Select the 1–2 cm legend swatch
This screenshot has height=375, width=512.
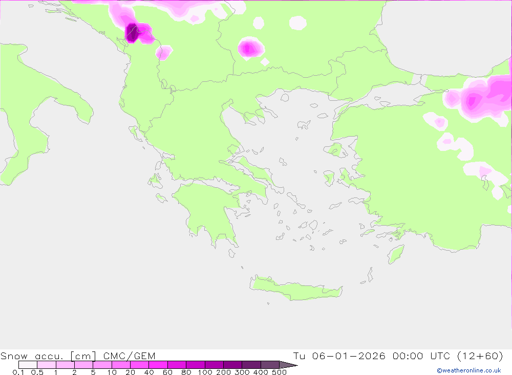[x=66, y=365]
